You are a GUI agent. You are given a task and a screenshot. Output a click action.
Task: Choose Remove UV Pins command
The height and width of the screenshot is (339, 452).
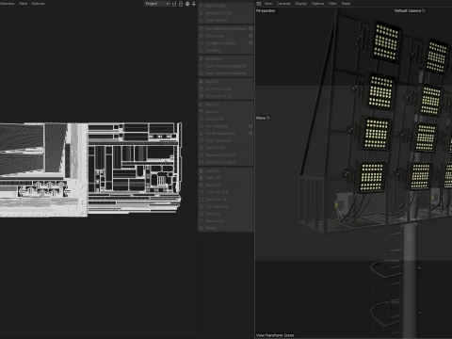point(226,13)
